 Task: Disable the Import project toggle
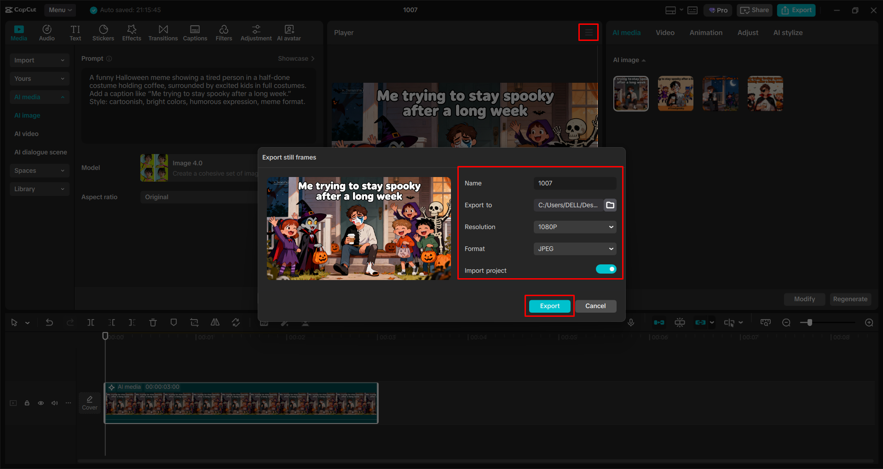[x=606, y=269]
